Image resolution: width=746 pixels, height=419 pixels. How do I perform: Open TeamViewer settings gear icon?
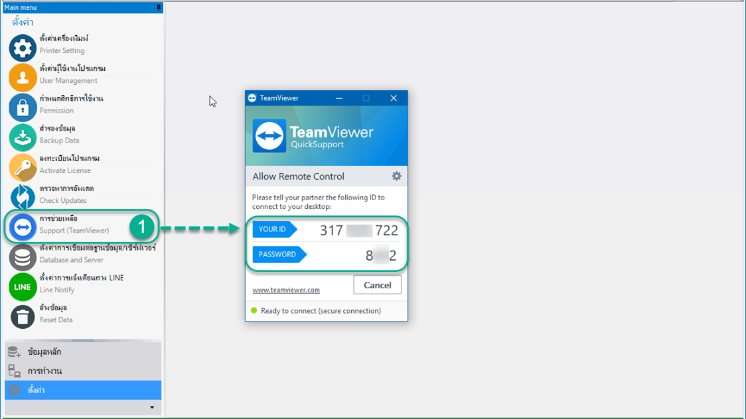pos(396,176)
